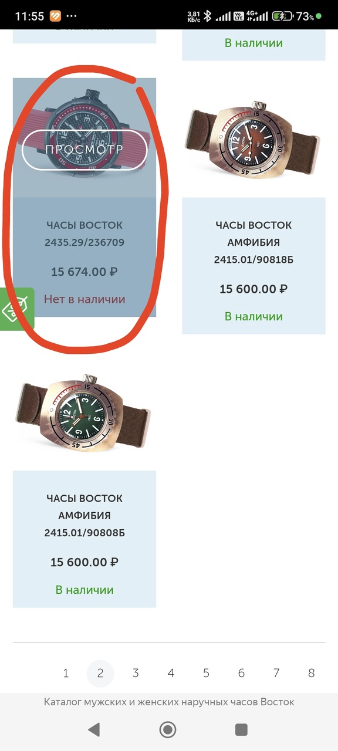Tap the Android home circle button
The image size is (338, 751).
pyautogui.click(x=168, y=729)
